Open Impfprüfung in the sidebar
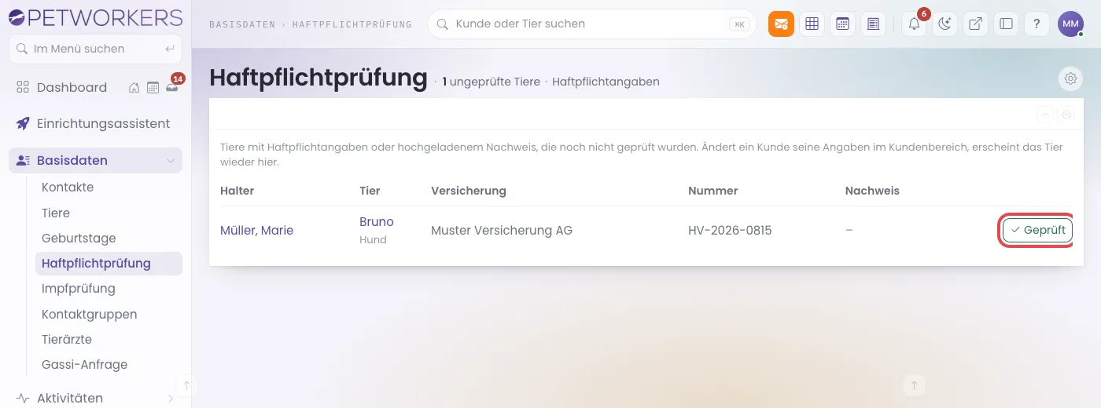 (x=79, y=289)
